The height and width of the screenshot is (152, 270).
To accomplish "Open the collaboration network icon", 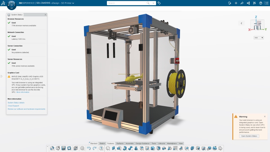I will (248, 3).
